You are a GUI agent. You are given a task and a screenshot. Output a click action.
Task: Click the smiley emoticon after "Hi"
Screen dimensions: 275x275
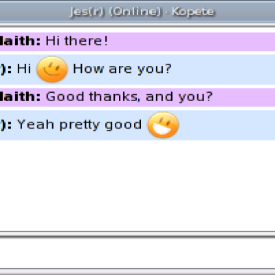coord(52,69)
